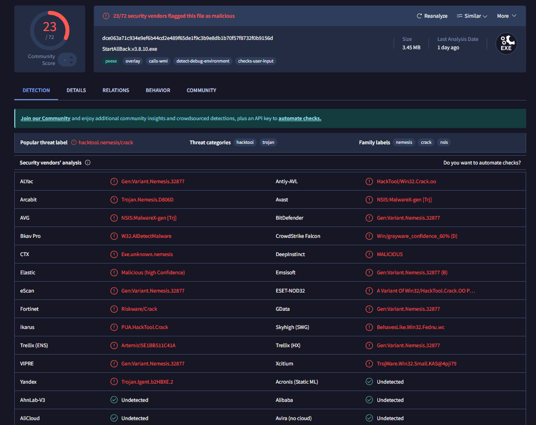The width and height of the screenshot is (536, 425).
Task: Click the circular Reanalyze arrow icon
Action: pyautogui.click(x=419, y=16)
